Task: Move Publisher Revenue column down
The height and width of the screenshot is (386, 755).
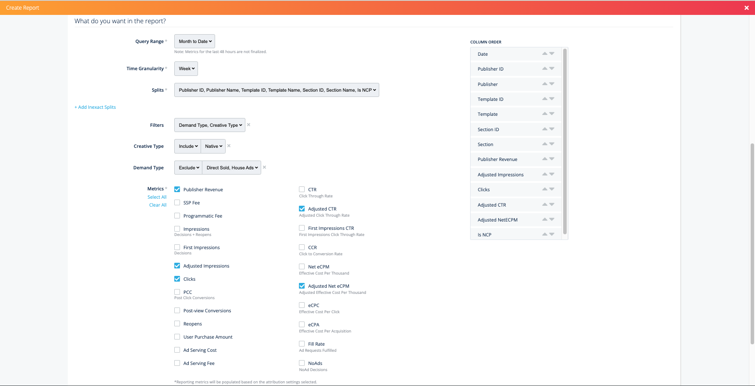Action: 552,159
